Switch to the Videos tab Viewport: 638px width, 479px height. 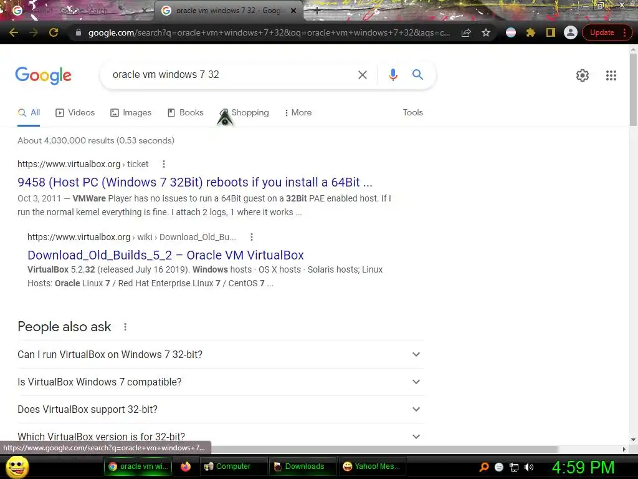tap(75, 112)
